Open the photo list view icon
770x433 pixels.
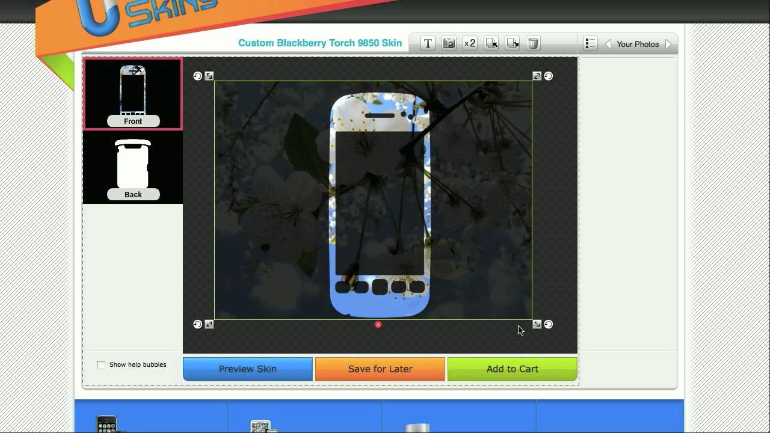point(590,43)
